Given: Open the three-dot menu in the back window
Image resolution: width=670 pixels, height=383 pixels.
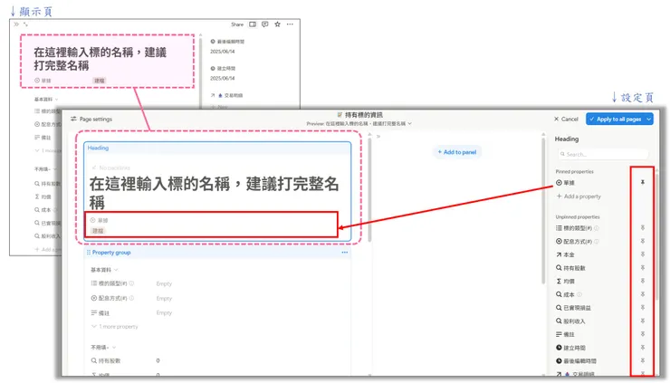Looking at the screenshot, I should (290, 24).
